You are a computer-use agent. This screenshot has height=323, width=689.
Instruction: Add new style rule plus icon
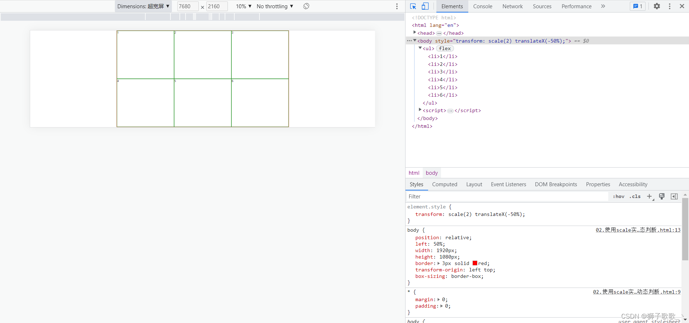point(650,196)
